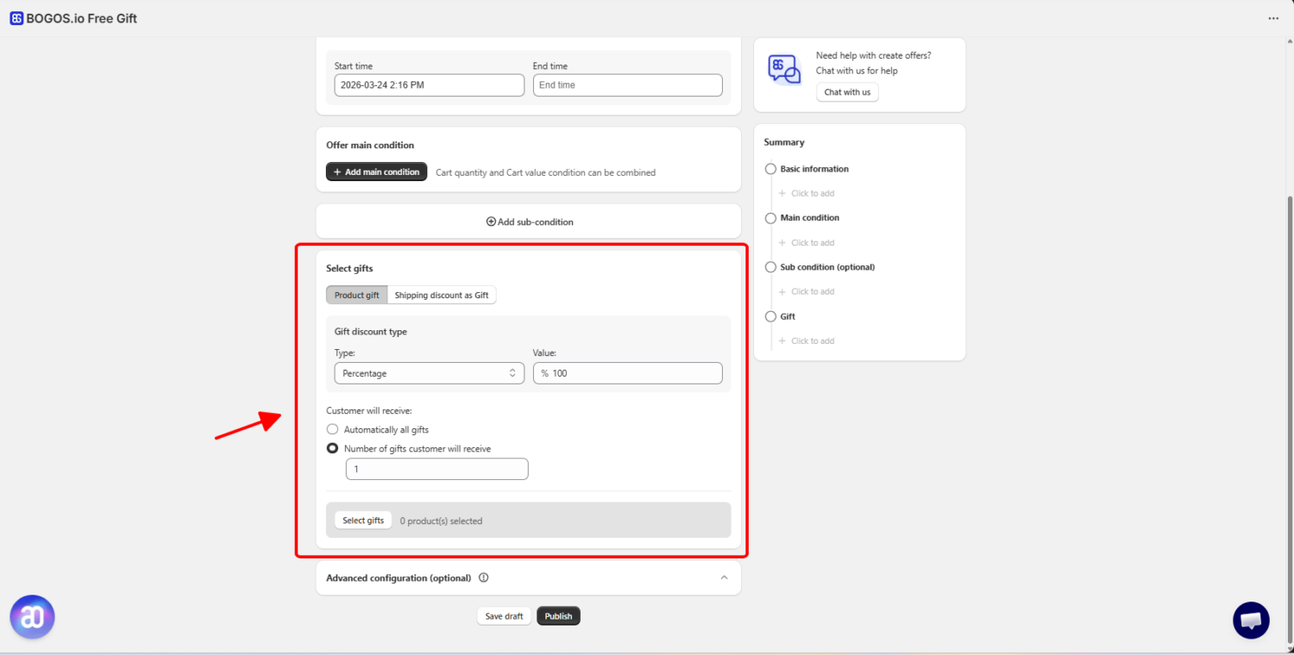Publish the offer
The width and height of the screenshot is (1294, 655).
(x=558, y=615)
